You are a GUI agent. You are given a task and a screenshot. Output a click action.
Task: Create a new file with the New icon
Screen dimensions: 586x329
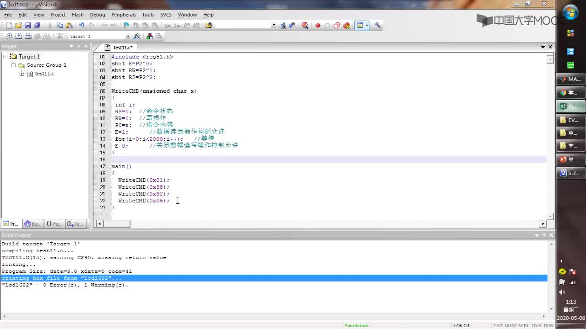[x=9, y=26]
